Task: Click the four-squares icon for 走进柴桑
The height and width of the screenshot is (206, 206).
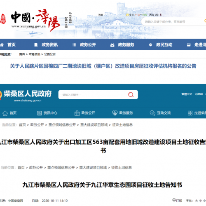Action: click(x=190, y=113)
